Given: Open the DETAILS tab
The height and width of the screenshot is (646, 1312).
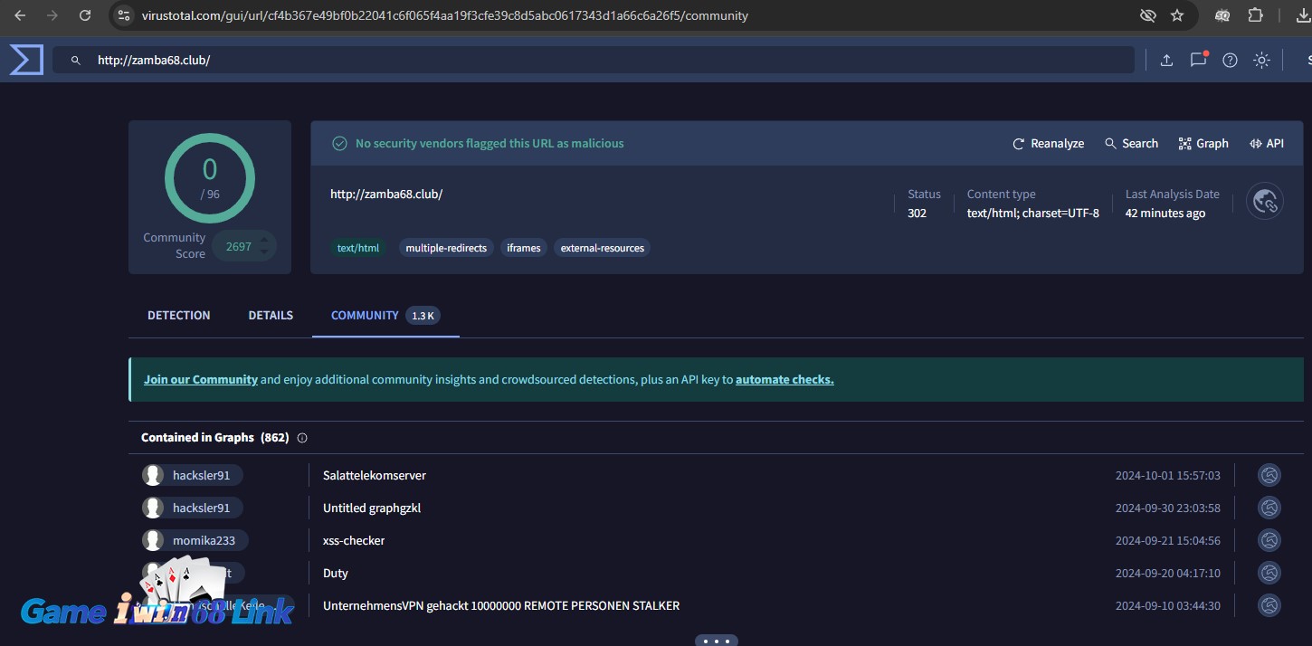Looking at the screenshot, I should (270, 315).
